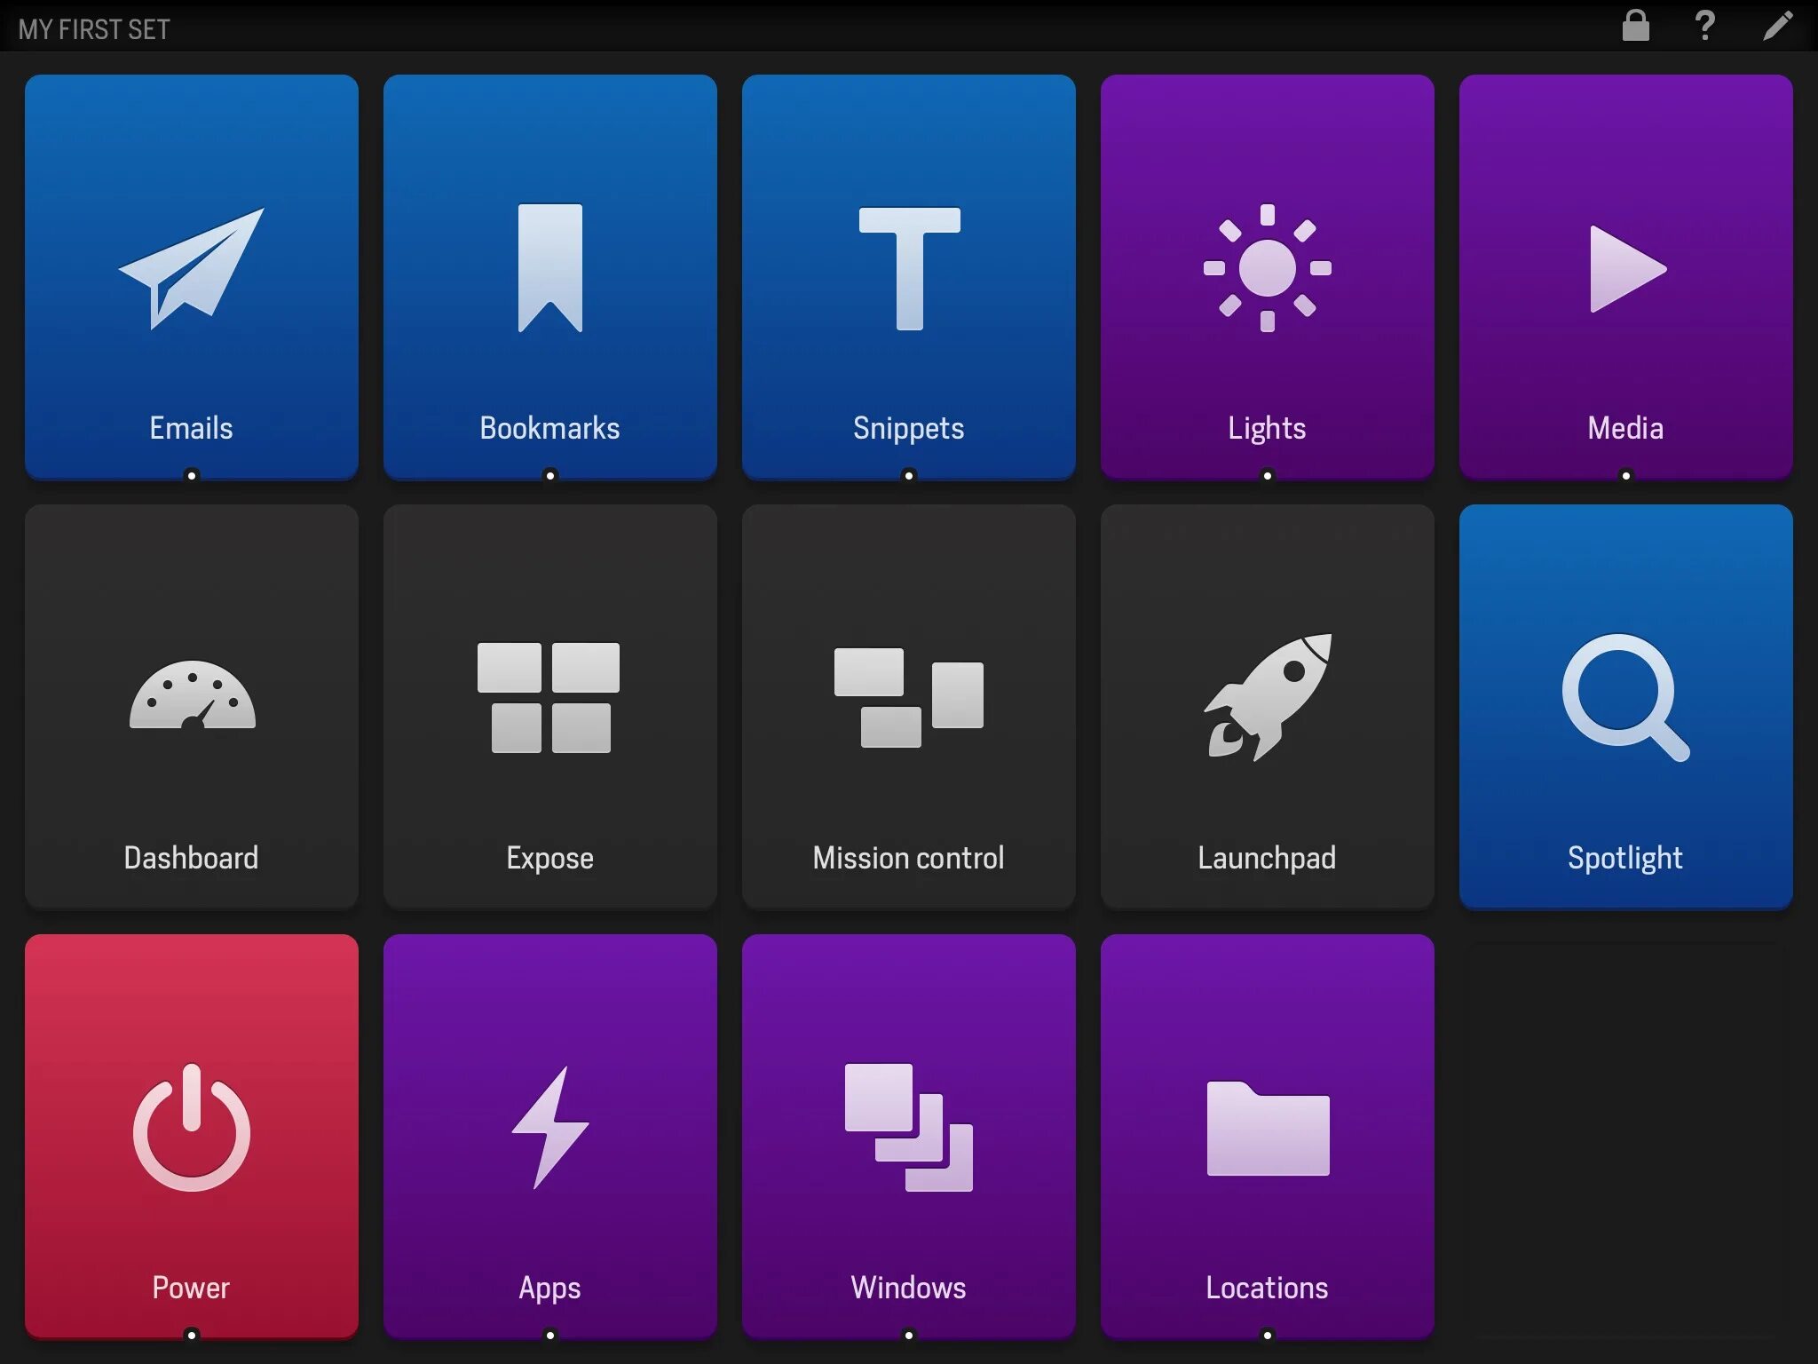Open the Apps lightning tile

(x=549, y=1135)
